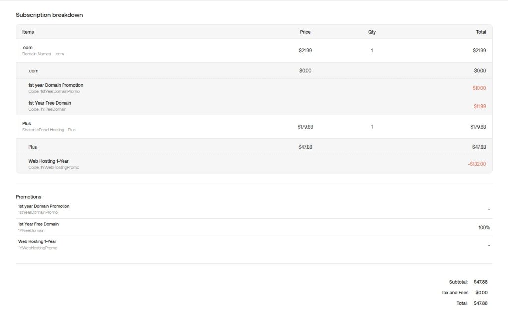
Task: Click the Subscription breakdown heading
Action: (49, 15)
